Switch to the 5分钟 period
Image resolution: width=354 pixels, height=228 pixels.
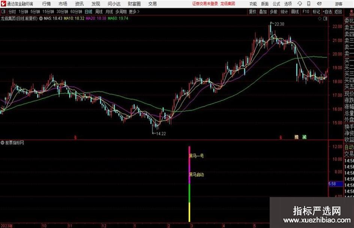point(35,12)
